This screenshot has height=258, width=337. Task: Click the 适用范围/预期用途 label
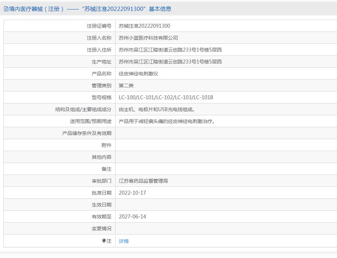91,121
